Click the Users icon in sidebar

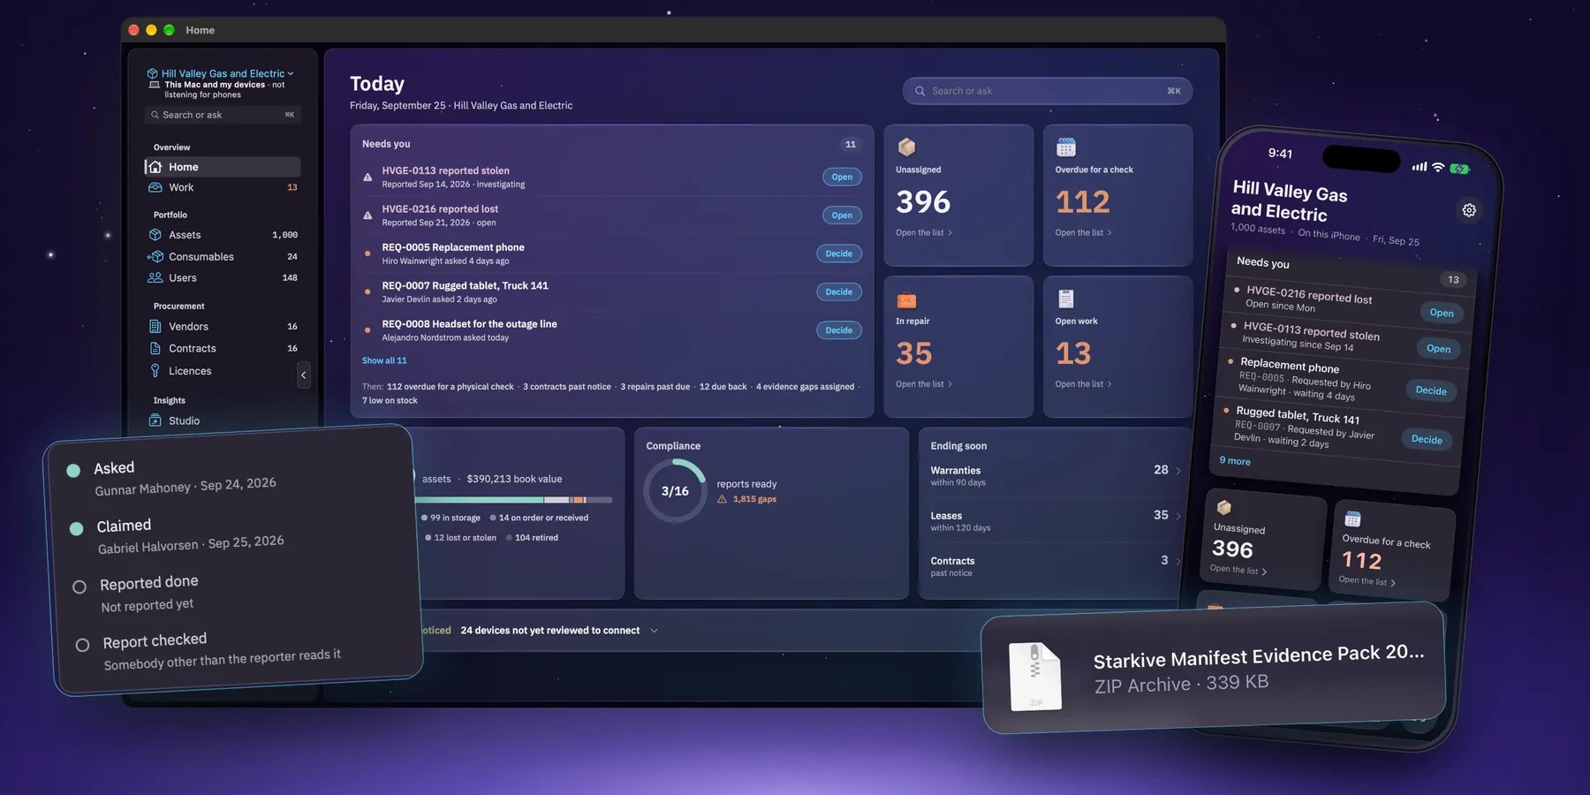click(155, 277)
